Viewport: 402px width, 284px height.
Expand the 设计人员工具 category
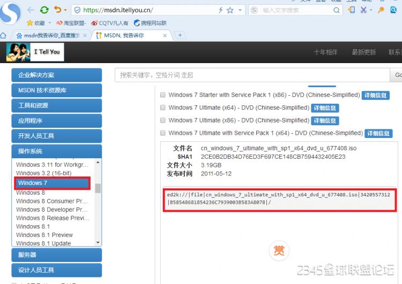(57, 270)
